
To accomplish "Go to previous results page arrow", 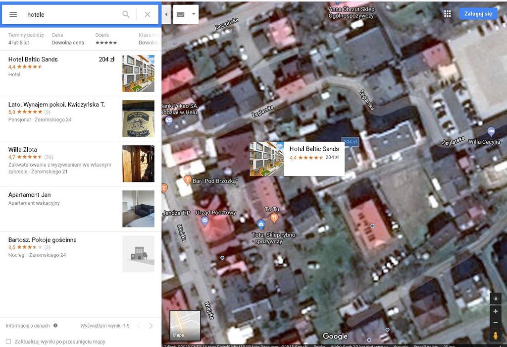I will coord(139,326).
